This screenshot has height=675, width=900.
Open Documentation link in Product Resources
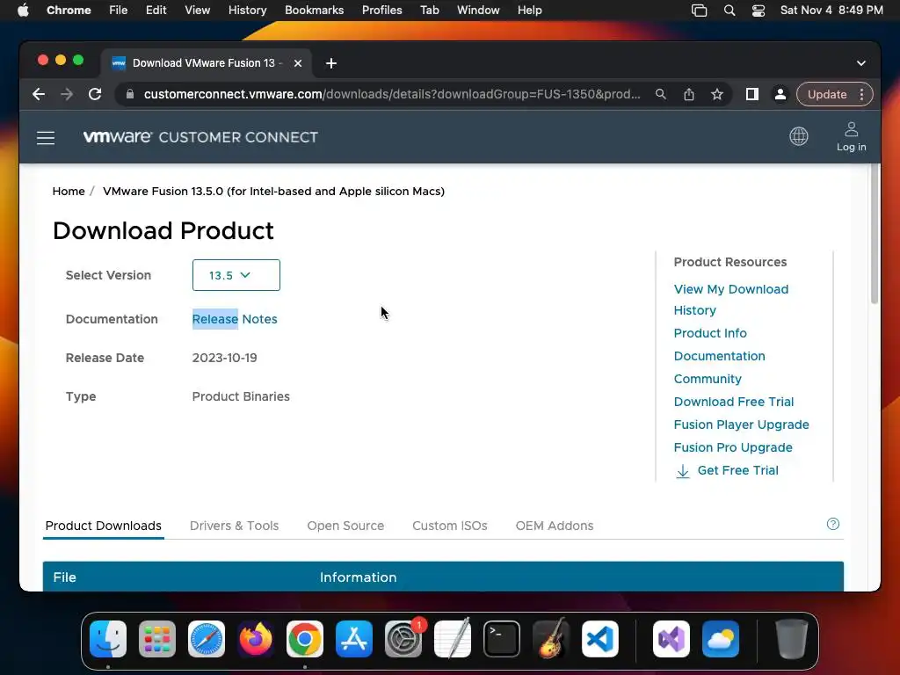pos(719,357)
